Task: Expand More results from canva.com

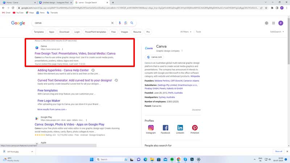Action: [x=52, y=109]
